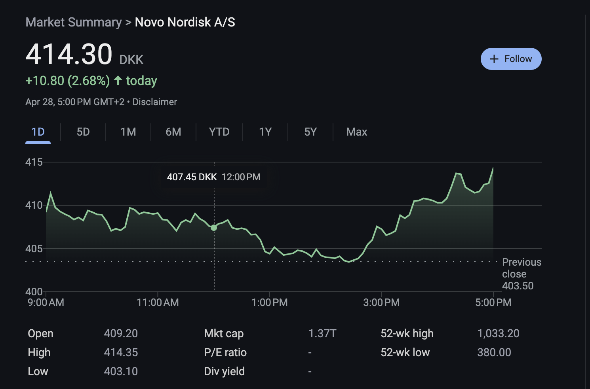590x389 pixels.
Task: Click the 405 y-axis label
Action: point(34,249)
